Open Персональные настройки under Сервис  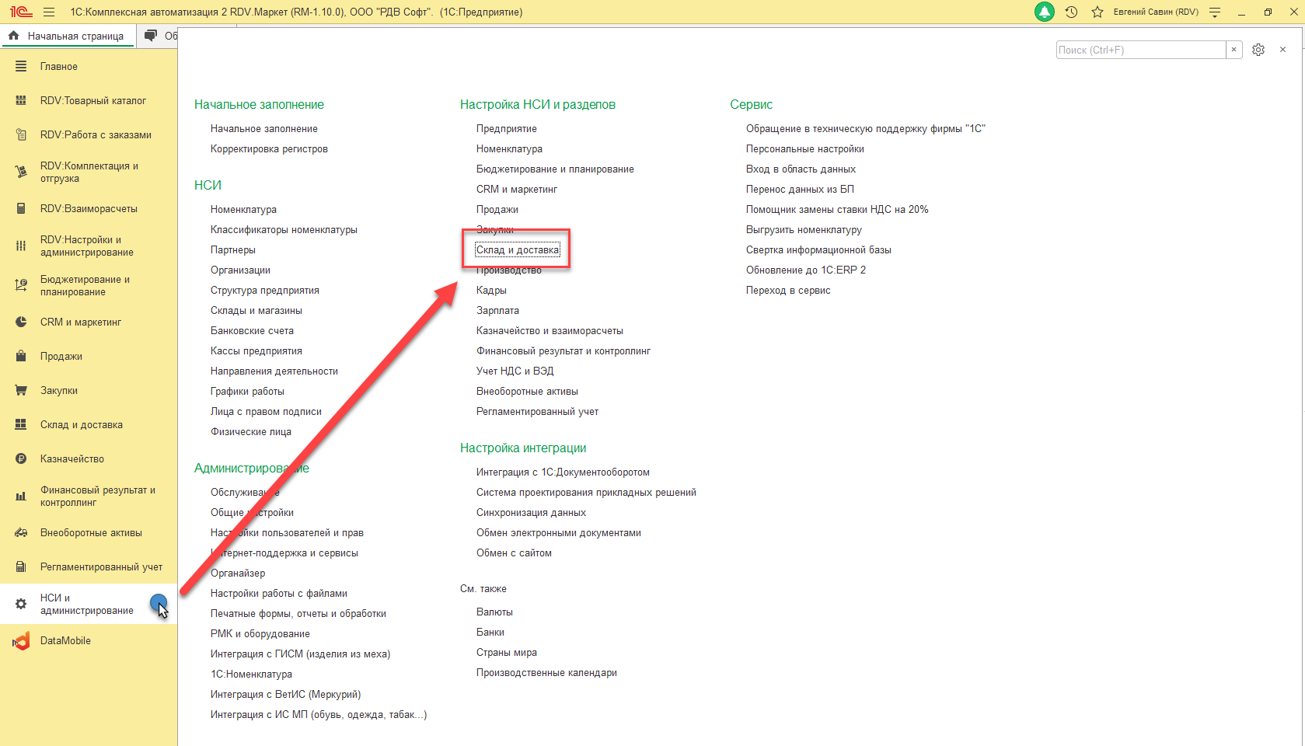[x=805, y=149]
